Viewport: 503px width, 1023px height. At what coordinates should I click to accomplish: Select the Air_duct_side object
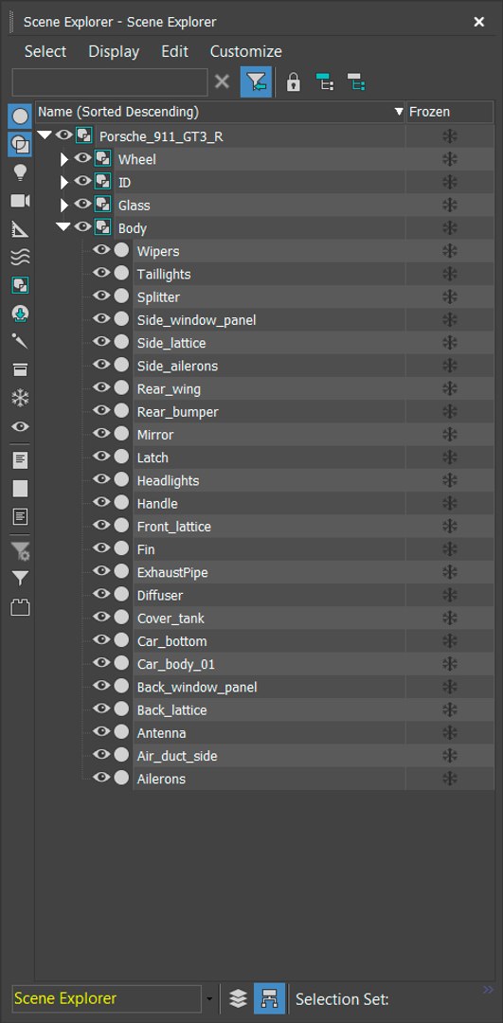click(177, 756)
